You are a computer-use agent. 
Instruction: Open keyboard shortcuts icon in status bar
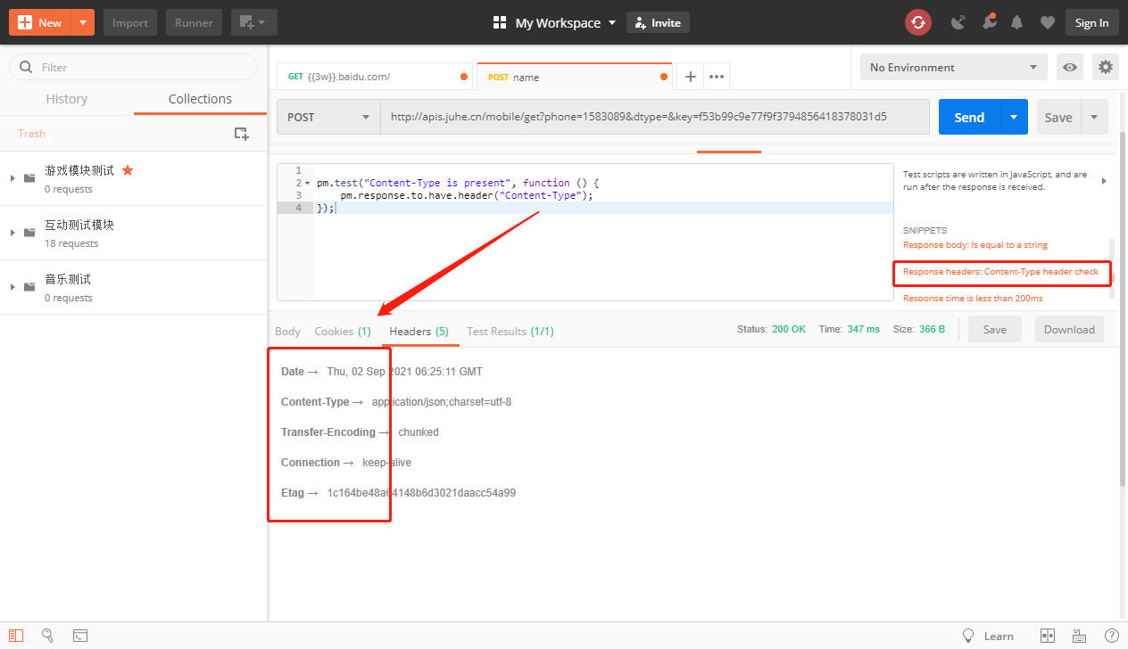coord(1080,636)
